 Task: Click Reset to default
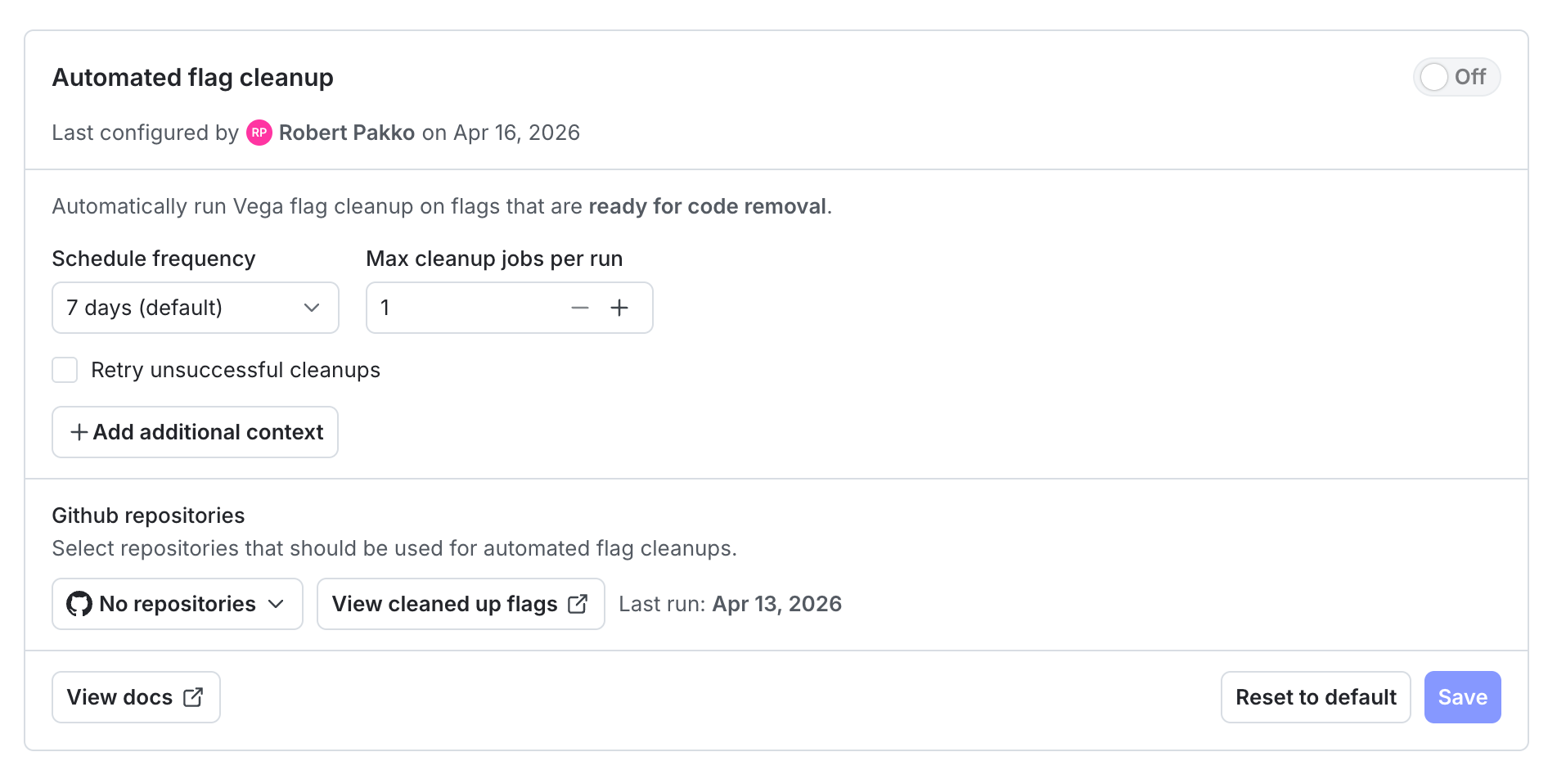click(x=1315, y=696)
